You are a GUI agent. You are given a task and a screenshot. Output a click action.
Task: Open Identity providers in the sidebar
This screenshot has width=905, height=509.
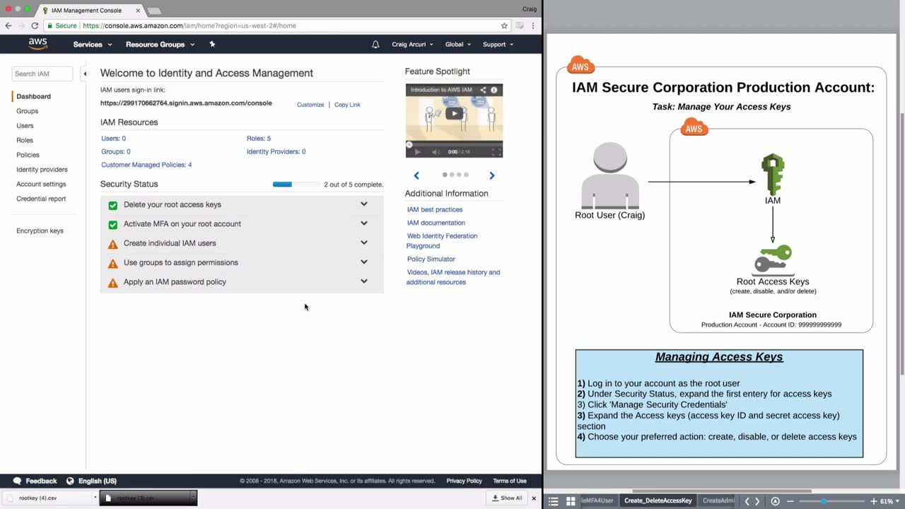[42, 170]
